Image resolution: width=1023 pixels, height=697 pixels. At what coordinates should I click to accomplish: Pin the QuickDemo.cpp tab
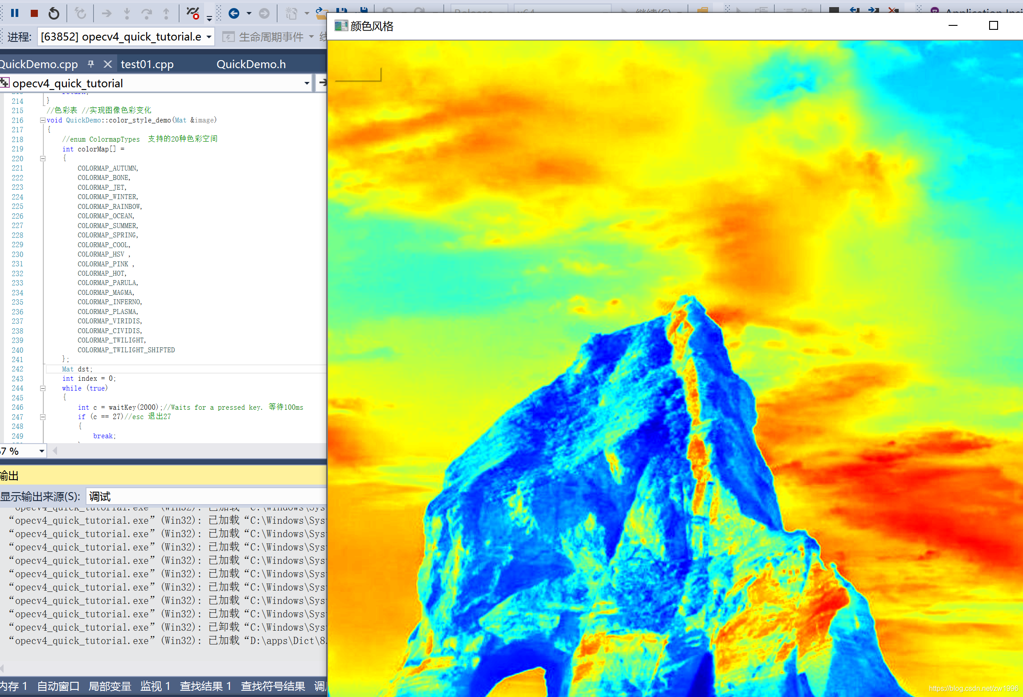click(91, 64)
